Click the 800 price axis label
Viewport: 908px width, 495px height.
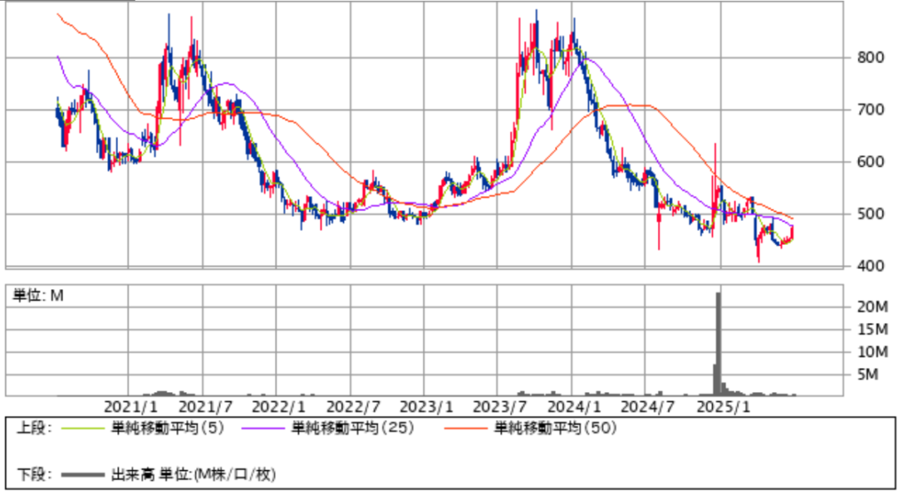pyautogui.click(x=871, y=58)
